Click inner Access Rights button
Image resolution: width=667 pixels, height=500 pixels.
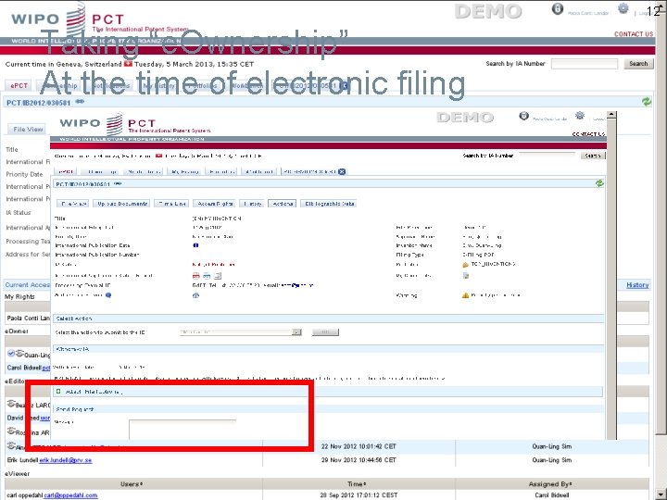click(215, 204)
